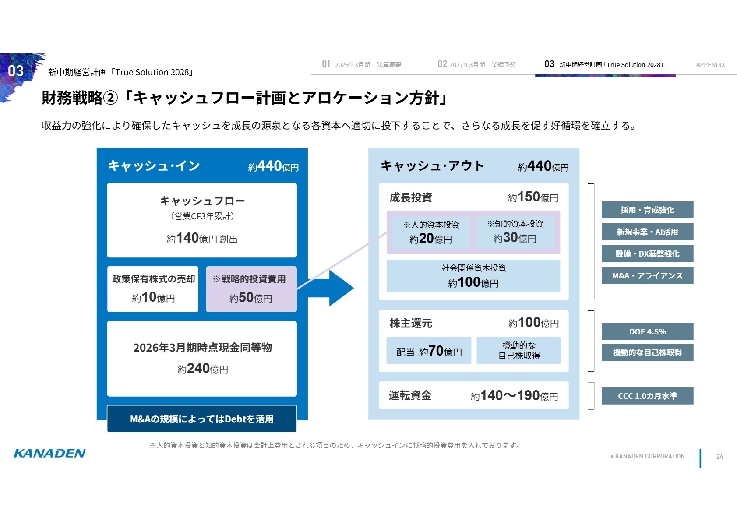Select the light-blue 機動的な自己株取得 box
Screen dimensions: 737x521
tap(518, 350)
